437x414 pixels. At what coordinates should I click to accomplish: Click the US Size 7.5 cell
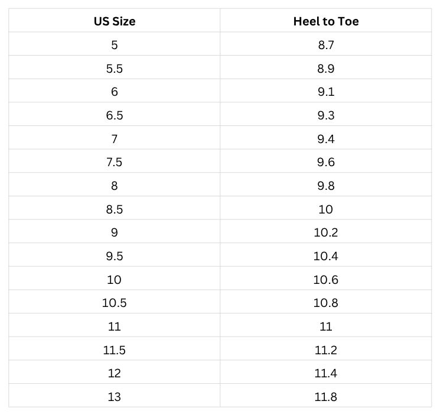[x=115, y=162]
